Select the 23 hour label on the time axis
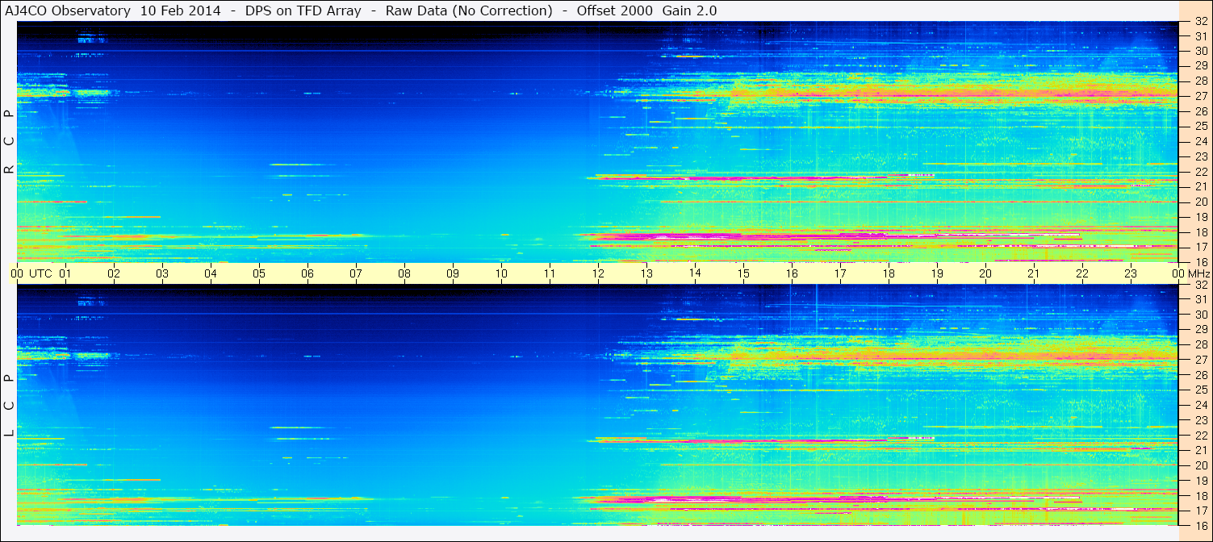The image size is (1213, 542). coord(1131,273)
